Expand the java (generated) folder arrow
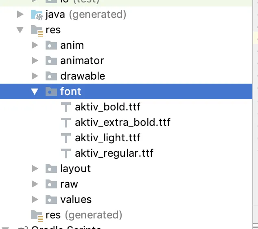This screenshot has width=258, height=229. tap(20, 15)
